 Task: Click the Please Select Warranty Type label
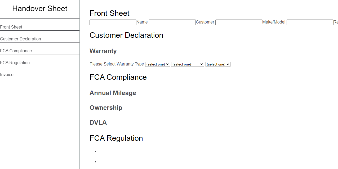[117, 64]
